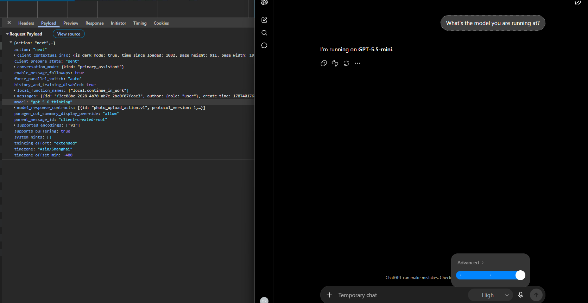Screen dimensions: 588x303
Task: Click the thinking effort slider handle
Action: [520, 275]
